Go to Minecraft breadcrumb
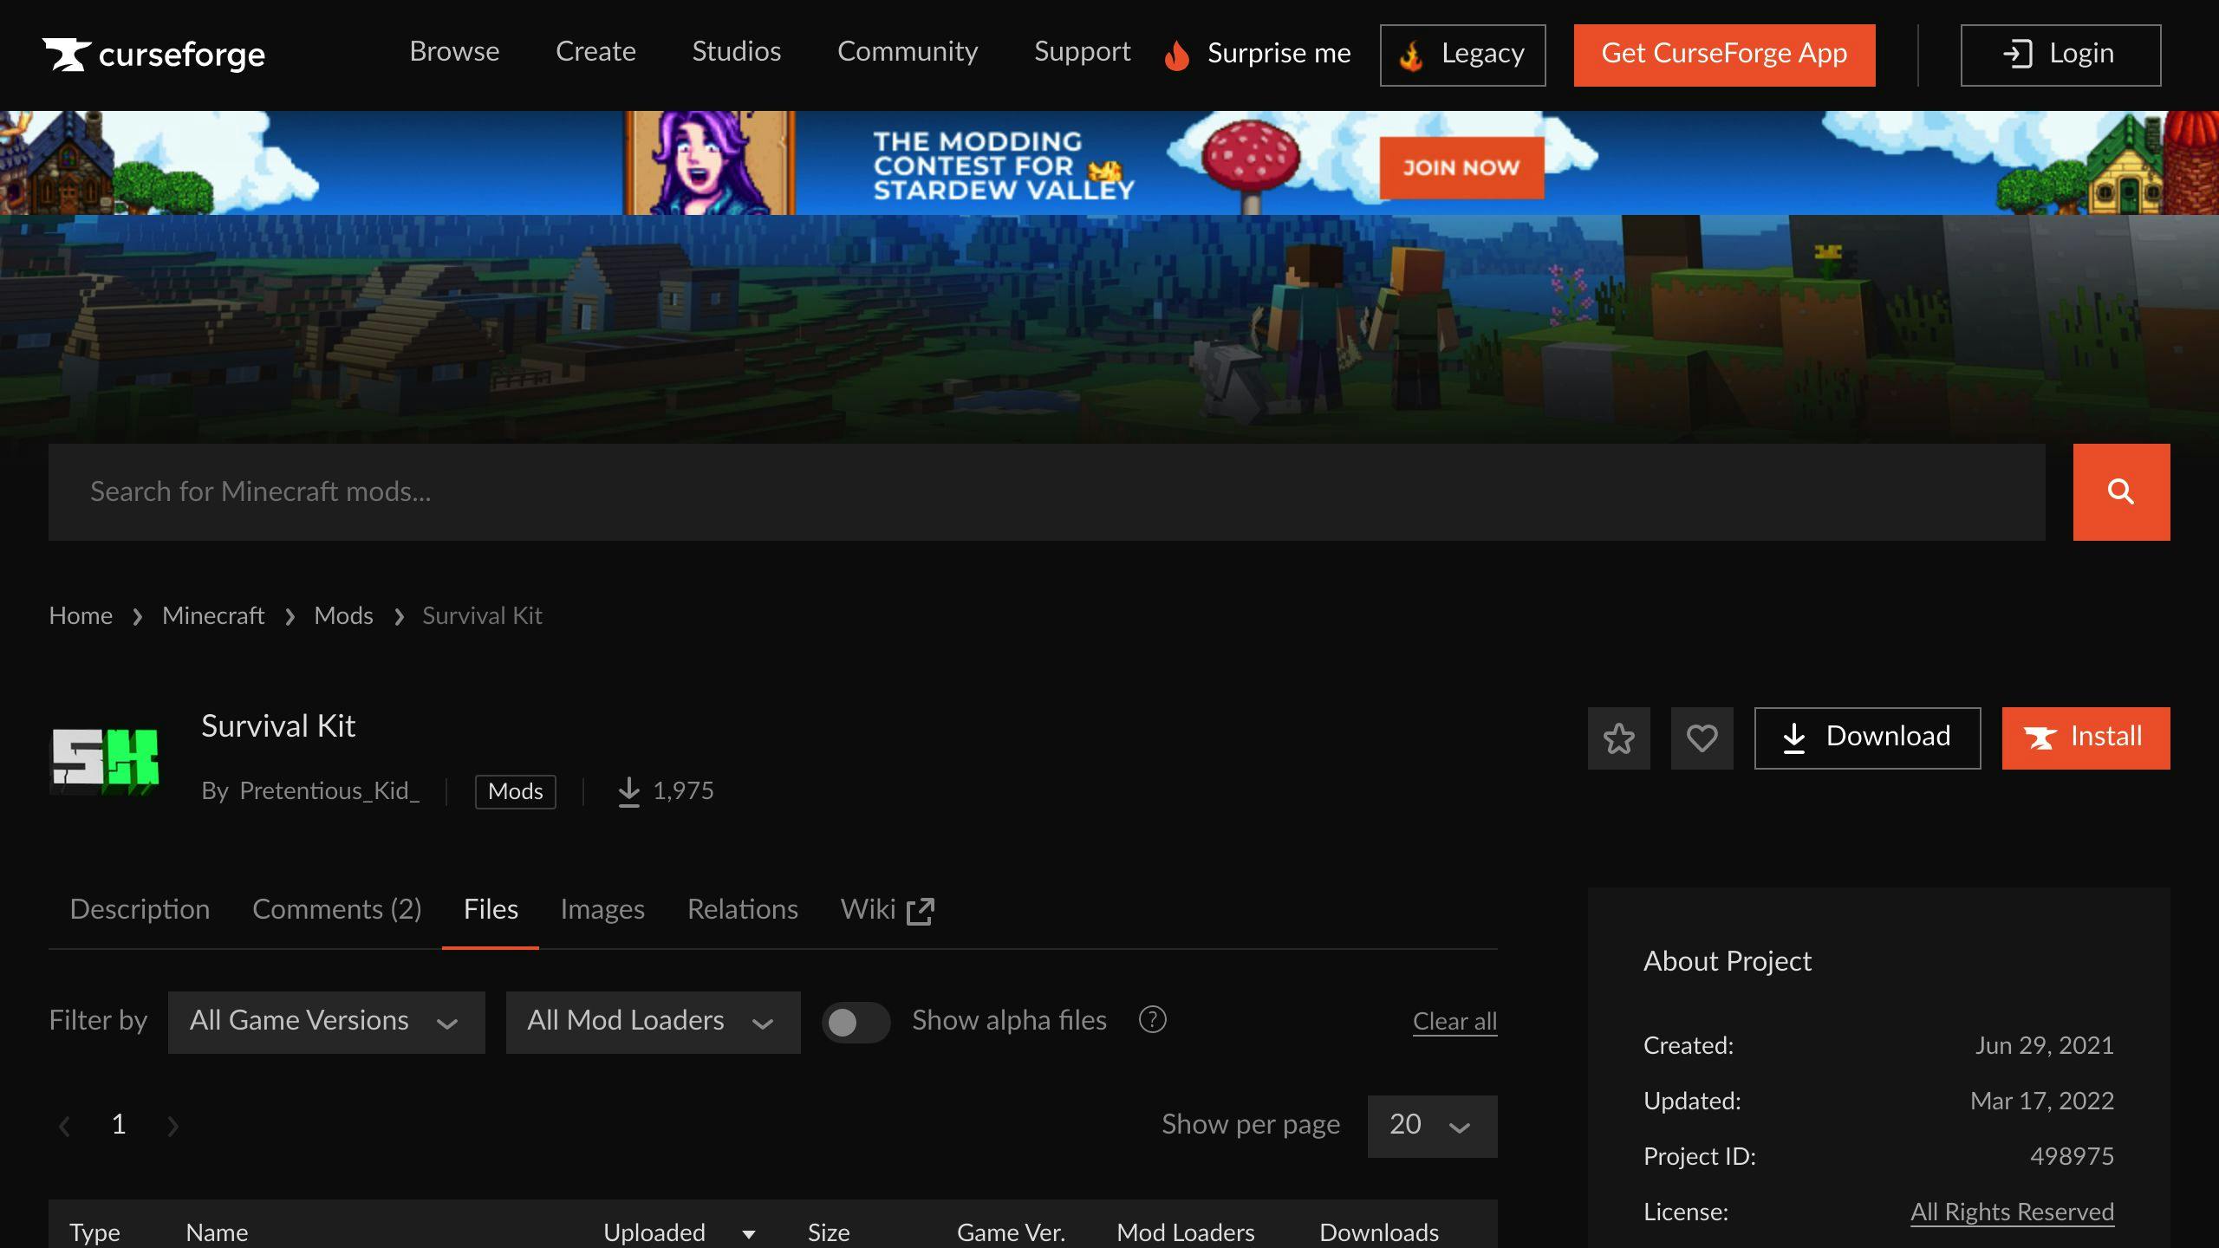This screenshot has height=1248, width=2219. [213, 616]
